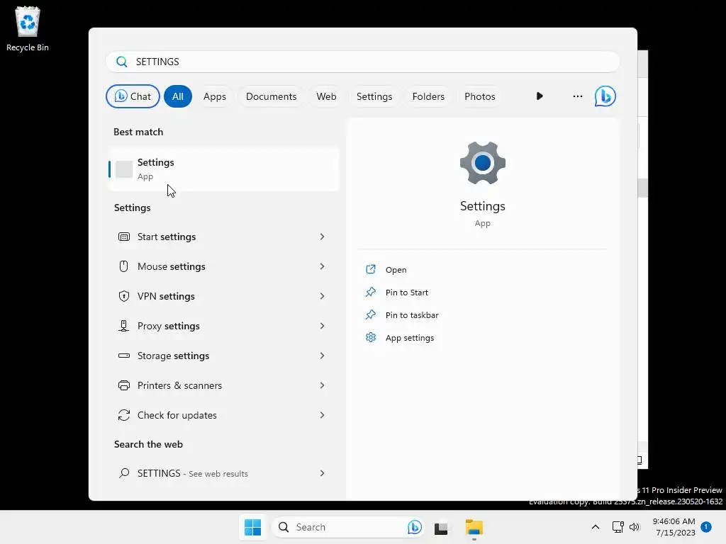Select the Folders filter tab
This screenshot has width=726, height=544.
(x=428, y=96)
